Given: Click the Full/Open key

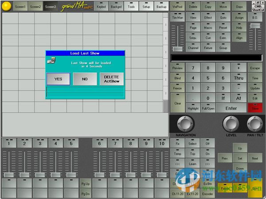Looking at the screenshot, I should point(208,108).
